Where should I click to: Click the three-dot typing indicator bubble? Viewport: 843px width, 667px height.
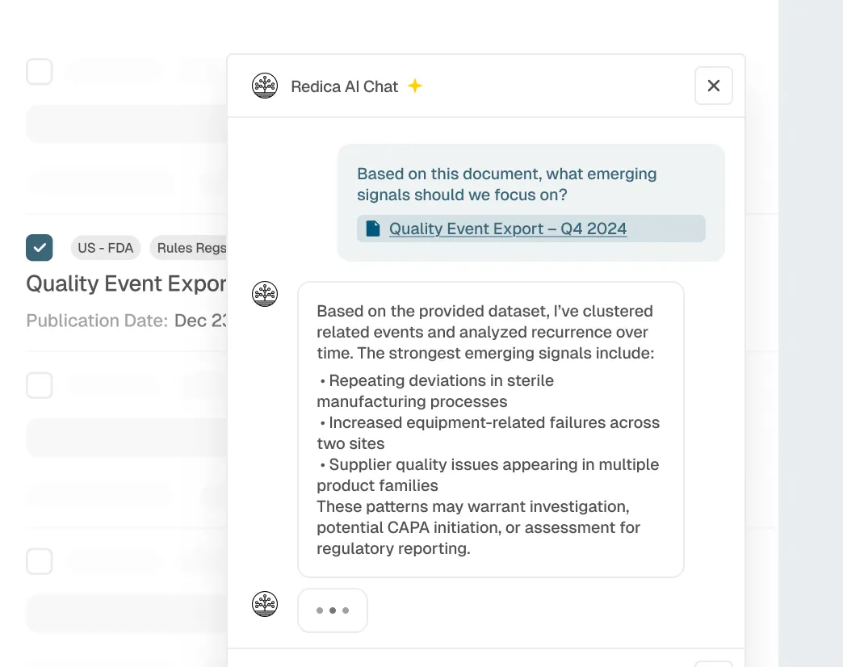tap(332, 610)
